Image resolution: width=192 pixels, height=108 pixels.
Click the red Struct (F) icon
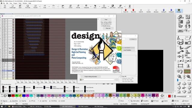tap(126, 11)
